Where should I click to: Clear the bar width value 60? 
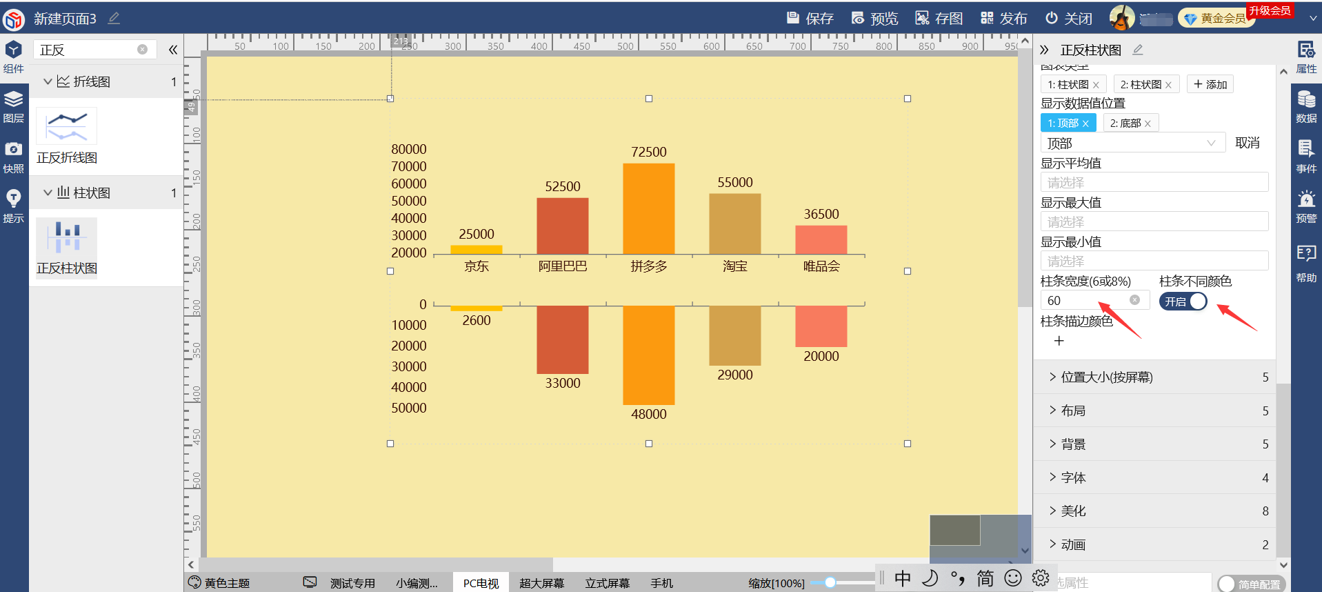(x=1134, y=300)
